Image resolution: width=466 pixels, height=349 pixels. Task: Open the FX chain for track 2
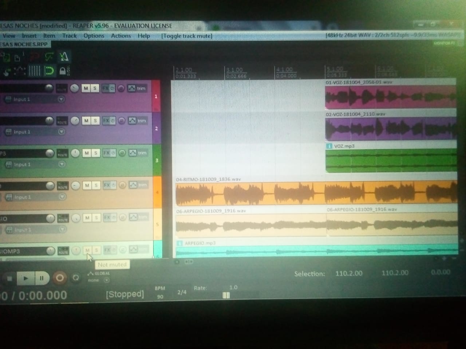click(x=106, y=121)
